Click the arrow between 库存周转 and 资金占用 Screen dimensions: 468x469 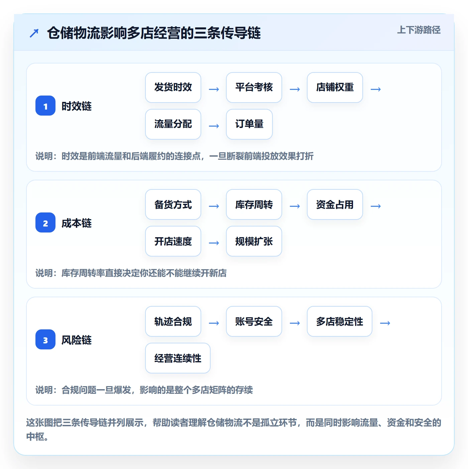(295, 206)
